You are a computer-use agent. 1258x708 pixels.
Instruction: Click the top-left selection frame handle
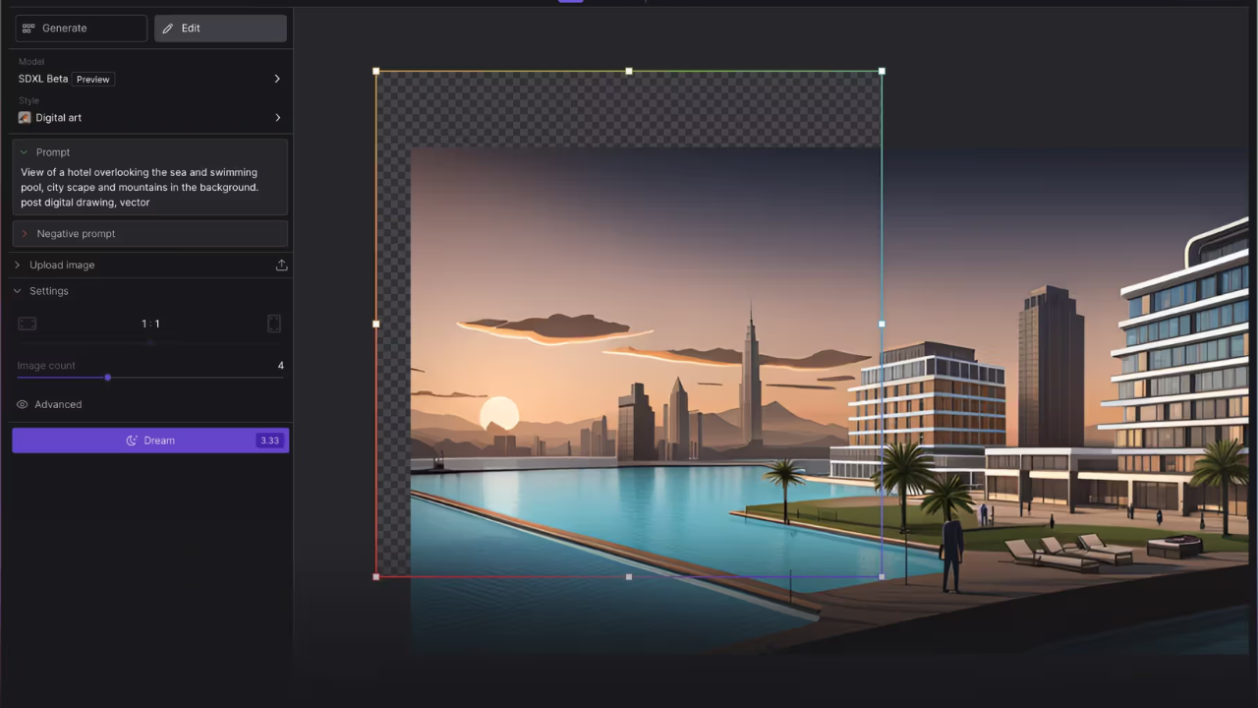pos(376,72)
